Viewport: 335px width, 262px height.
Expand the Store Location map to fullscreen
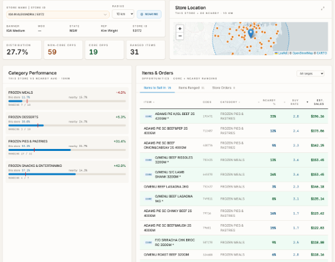pos(322,9)
